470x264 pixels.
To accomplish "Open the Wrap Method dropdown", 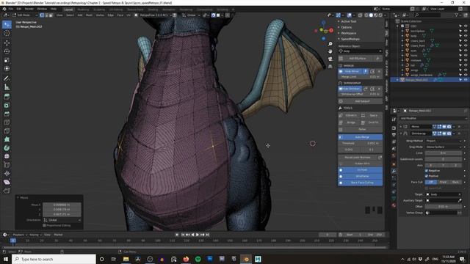I will [x=444, y=141].
